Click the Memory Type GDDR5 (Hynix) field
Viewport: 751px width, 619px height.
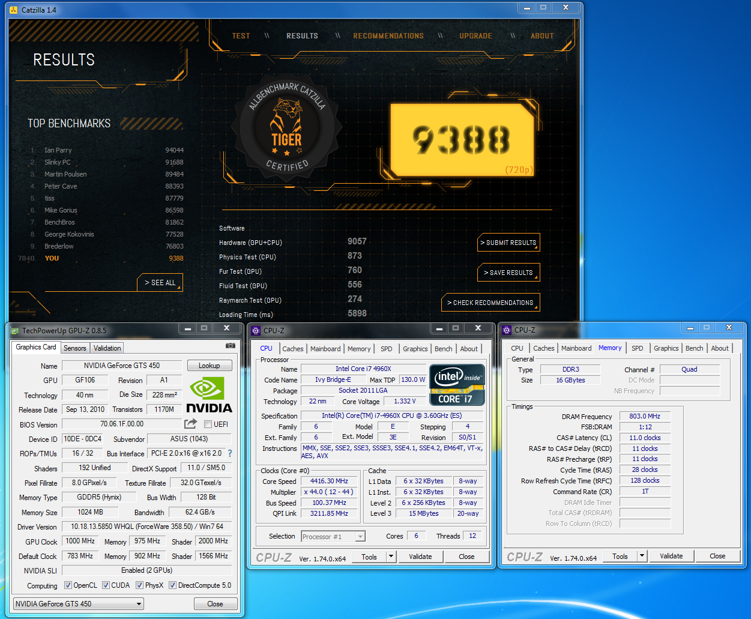99,497
